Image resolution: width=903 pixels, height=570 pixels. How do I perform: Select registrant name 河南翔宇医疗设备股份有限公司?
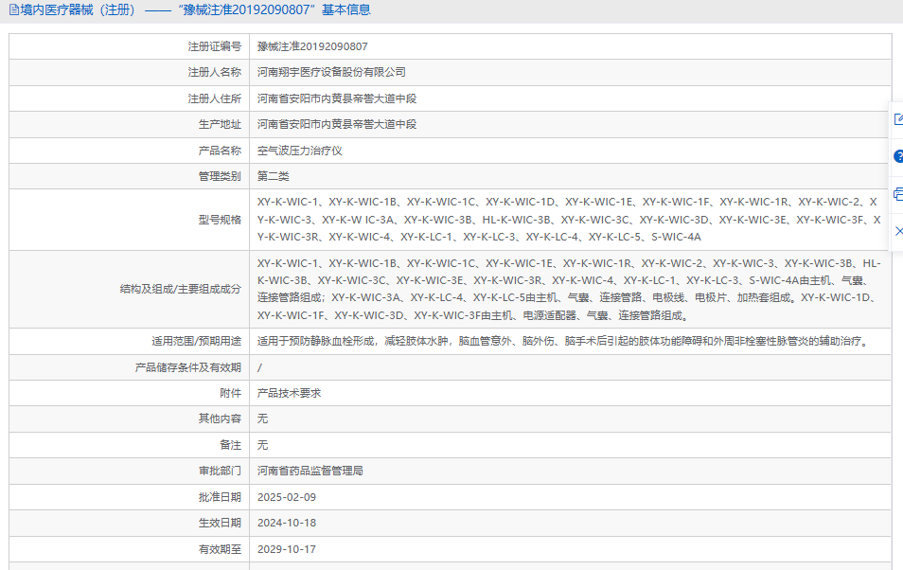coord(331,72)
